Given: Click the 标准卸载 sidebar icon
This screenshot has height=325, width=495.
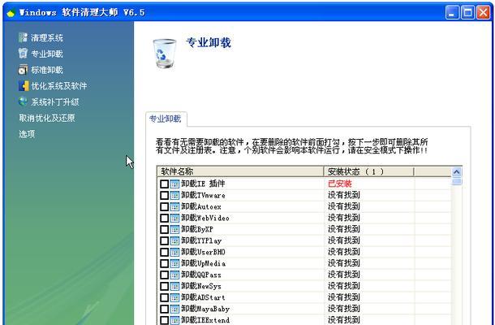Looking at the screenshot, I should tap(23, 70).
